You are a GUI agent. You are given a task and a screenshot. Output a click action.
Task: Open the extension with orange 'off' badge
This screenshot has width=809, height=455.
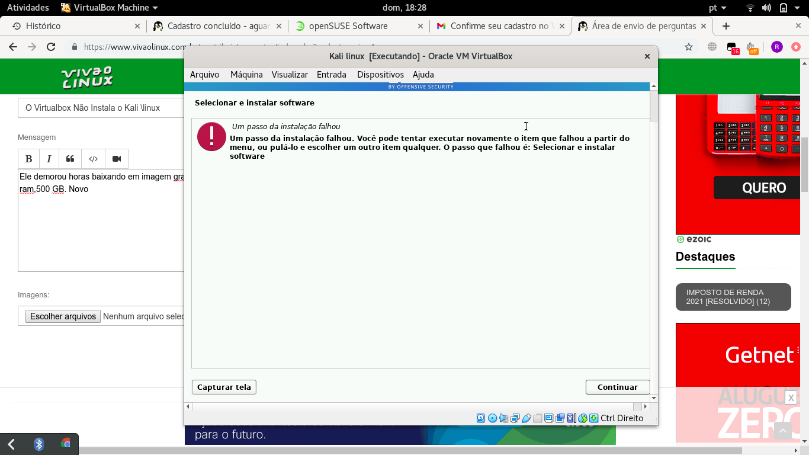[752, 48]
